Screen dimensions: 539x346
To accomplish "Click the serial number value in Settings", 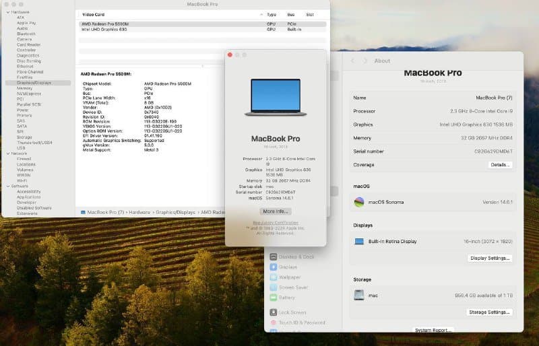I will click(x=493, y=151).
